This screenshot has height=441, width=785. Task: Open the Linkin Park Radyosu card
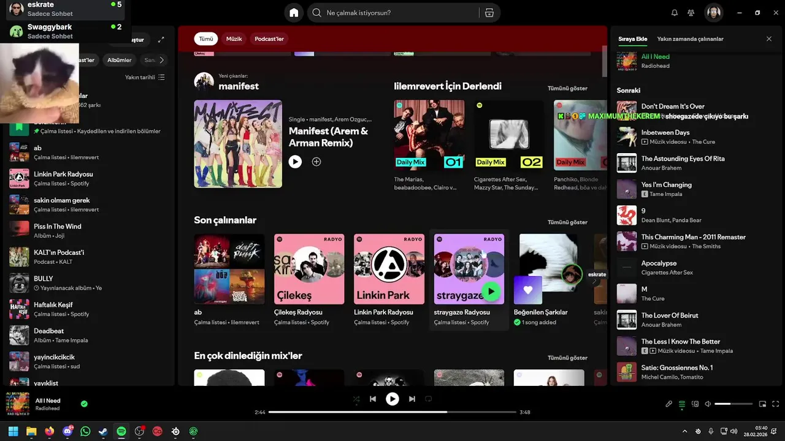coord(389,280)
